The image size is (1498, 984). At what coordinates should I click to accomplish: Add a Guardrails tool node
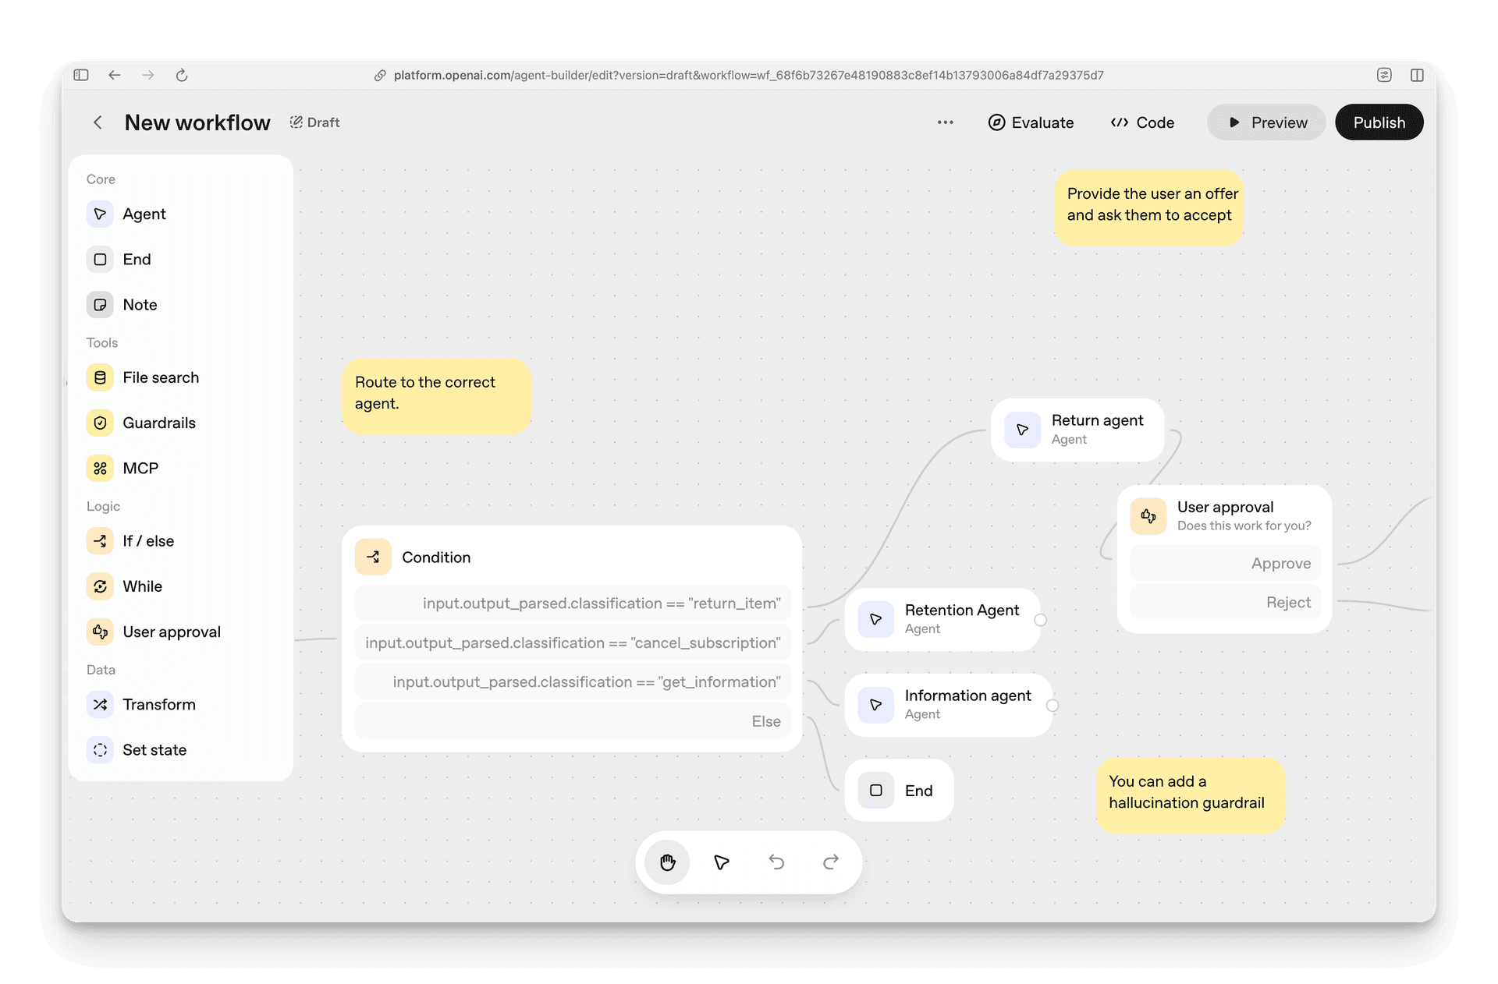159,423
